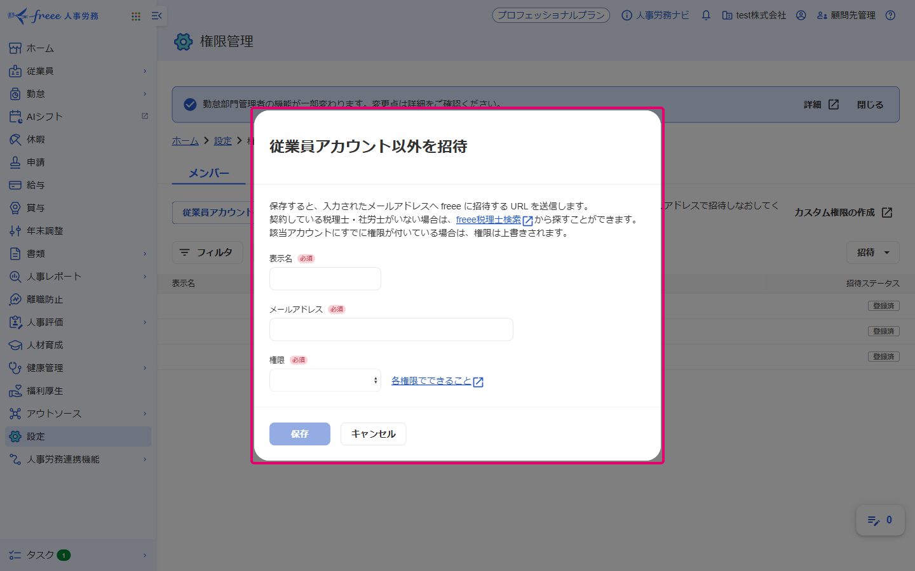Open the カスタム権限の作成 link
915x571 pixels.
coord(843,213)
